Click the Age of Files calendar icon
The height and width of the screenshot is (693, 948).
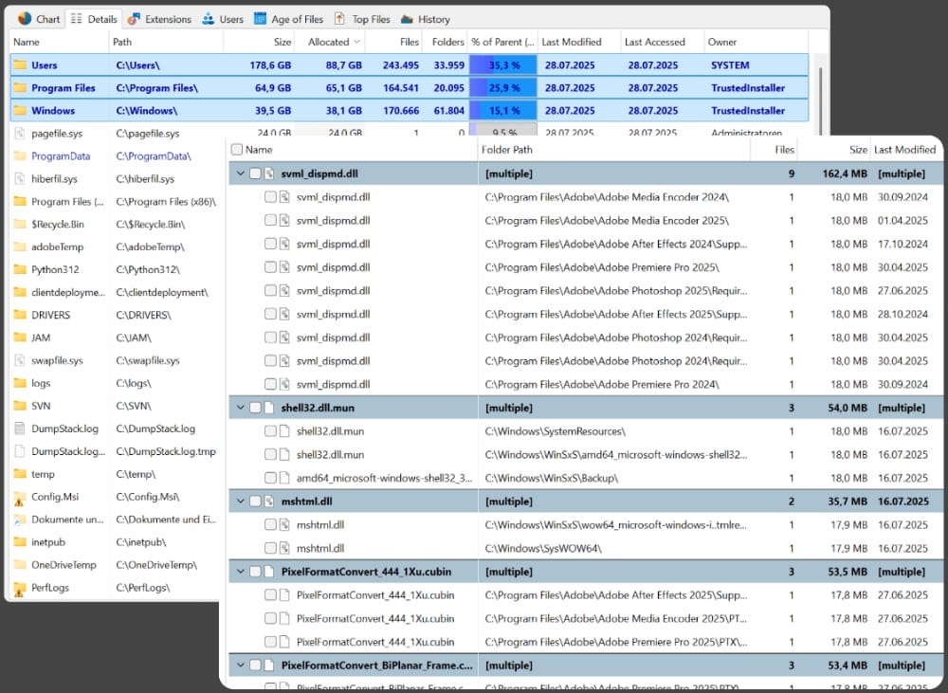click(x=260, y=19)
